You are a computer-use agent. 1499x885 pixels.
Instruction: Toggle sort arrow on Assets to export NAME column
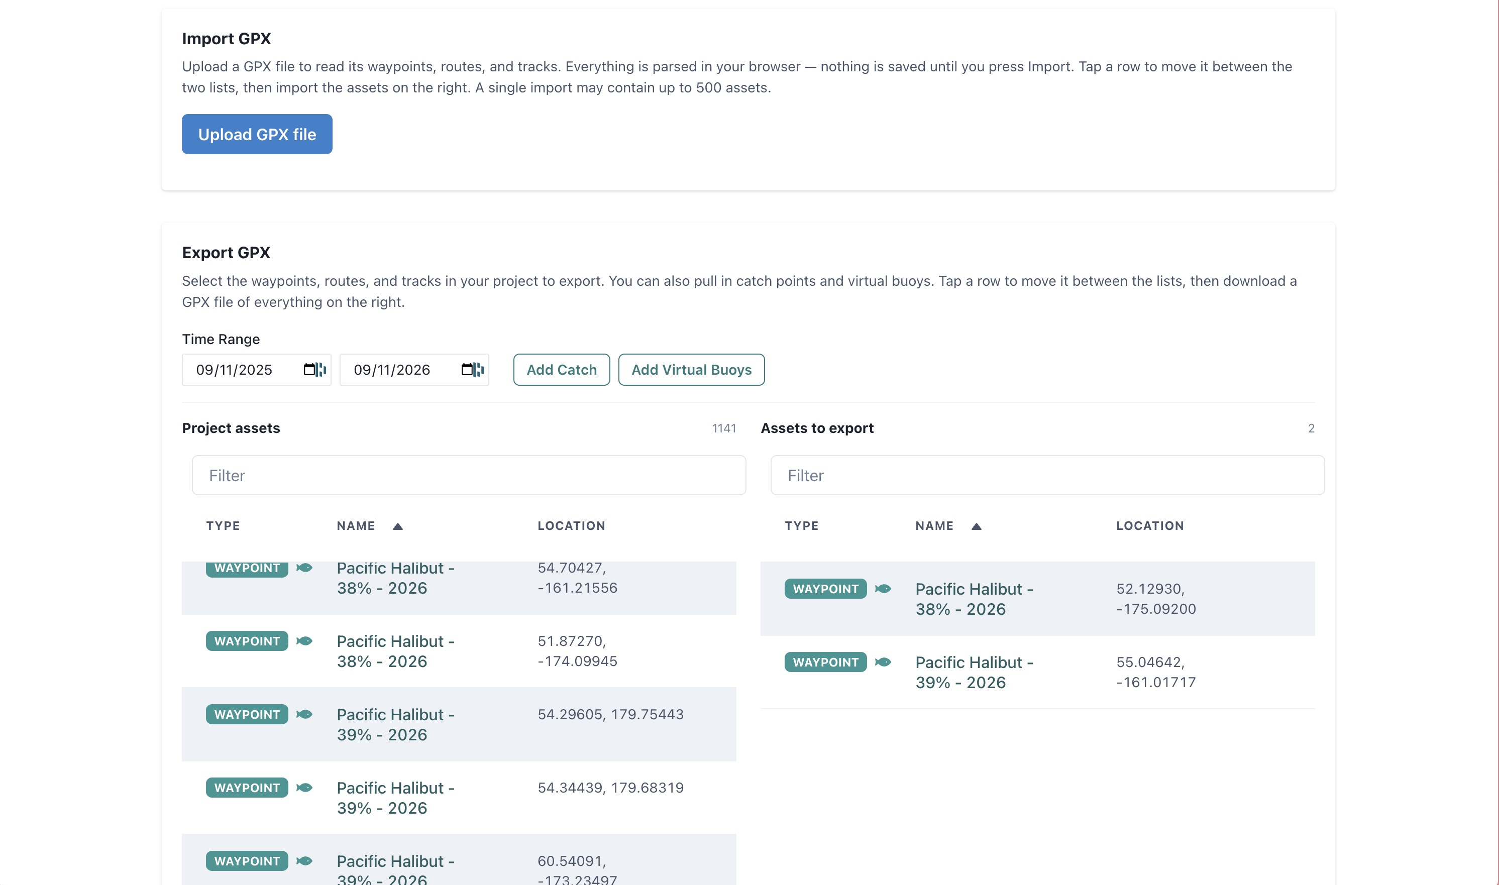tap(976, 526)
